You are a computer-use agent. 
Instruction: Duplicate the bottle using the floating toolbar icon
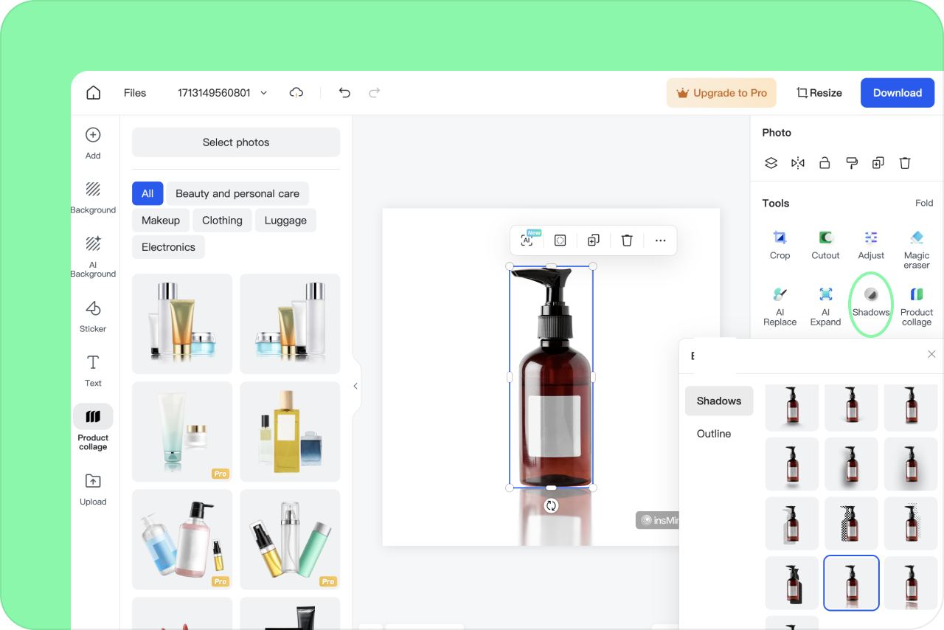(593, 240)
